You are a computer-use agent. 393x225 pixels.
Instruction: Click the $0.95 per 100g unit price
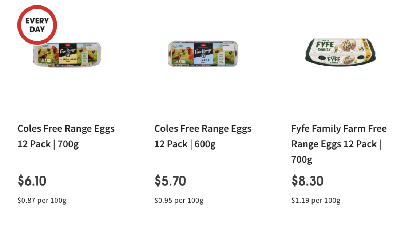[179, 200]
